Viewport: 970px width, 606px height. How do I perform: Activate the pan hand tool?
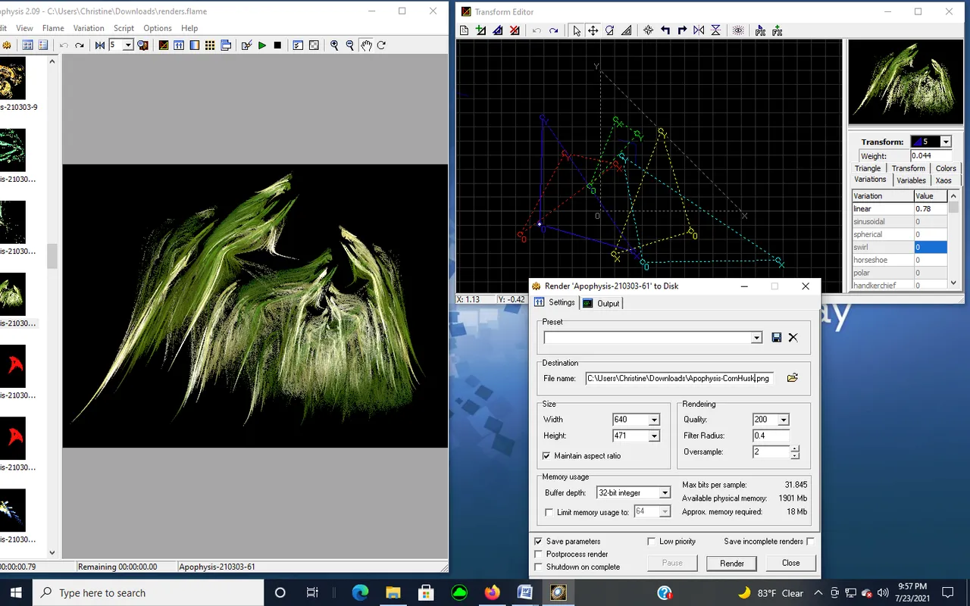tap(366, 45)
